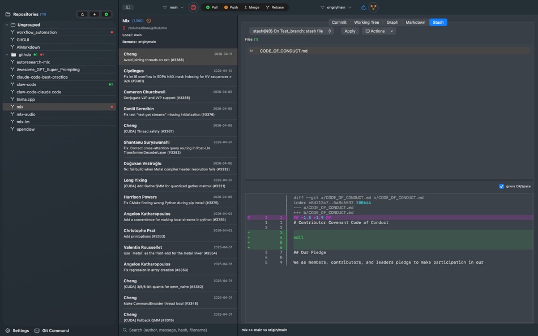
Task: Click the commit history clock icon
Action: point(148,21)
